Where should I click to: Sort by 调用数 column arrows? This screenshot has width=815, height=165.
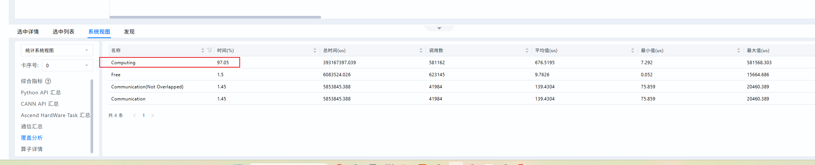(527, 51)
